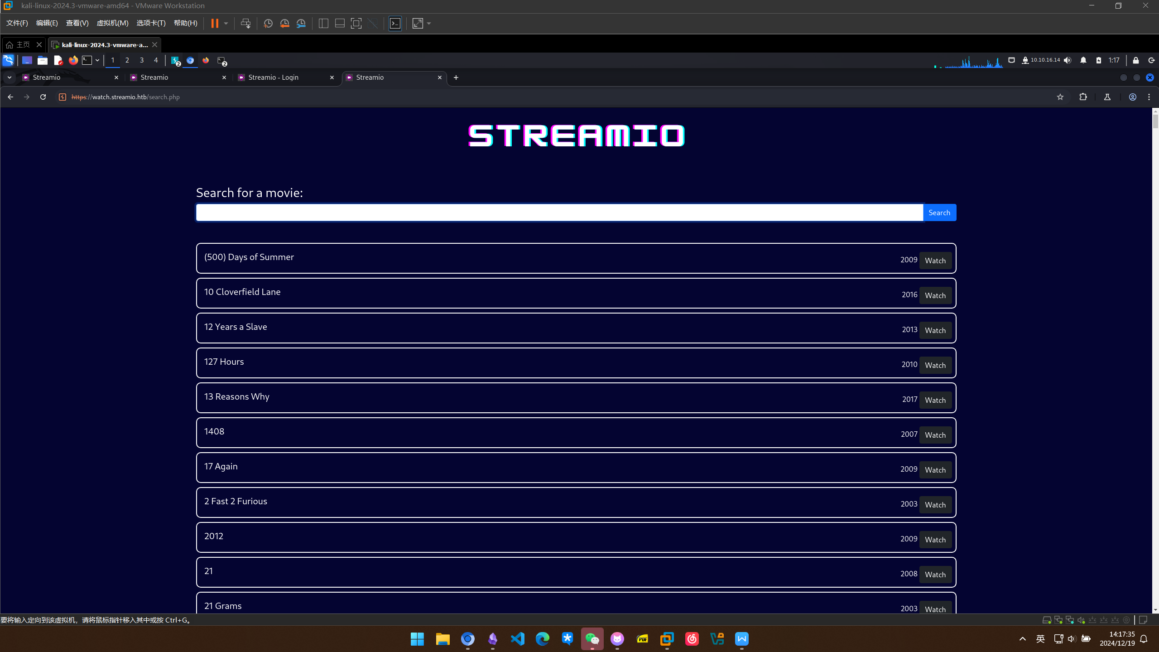Click the VMware take snapshot icon
This screenshot has width=1159, height=652.
click(x=268, y=24)
